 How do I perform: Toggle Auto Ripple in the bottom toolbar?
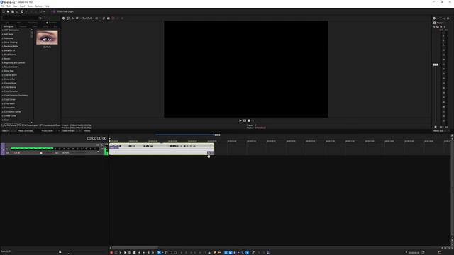pyautogui.click(x=235, y=253)
